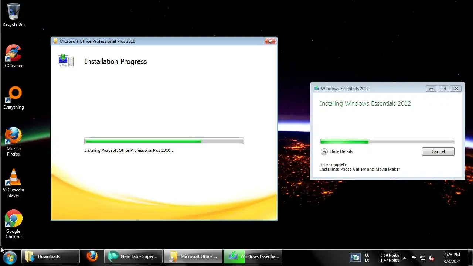Click "Installing Microsoft Office Professional Plus 2010..." text

tap(129, 150)
